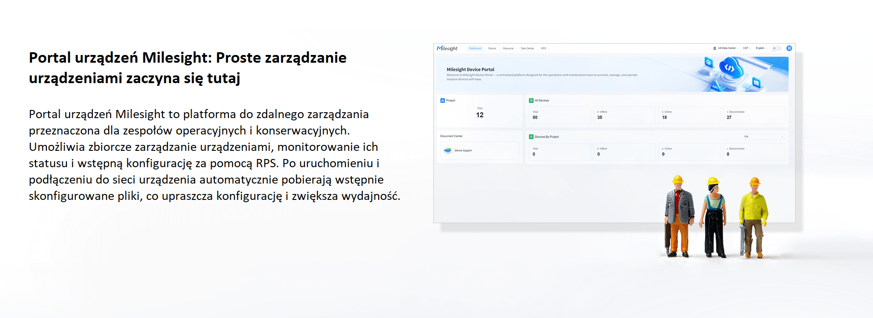Click the All Devices Offline count card
Image resolution: width=873 pixels, height=318 pixels.
pos(624,115)
